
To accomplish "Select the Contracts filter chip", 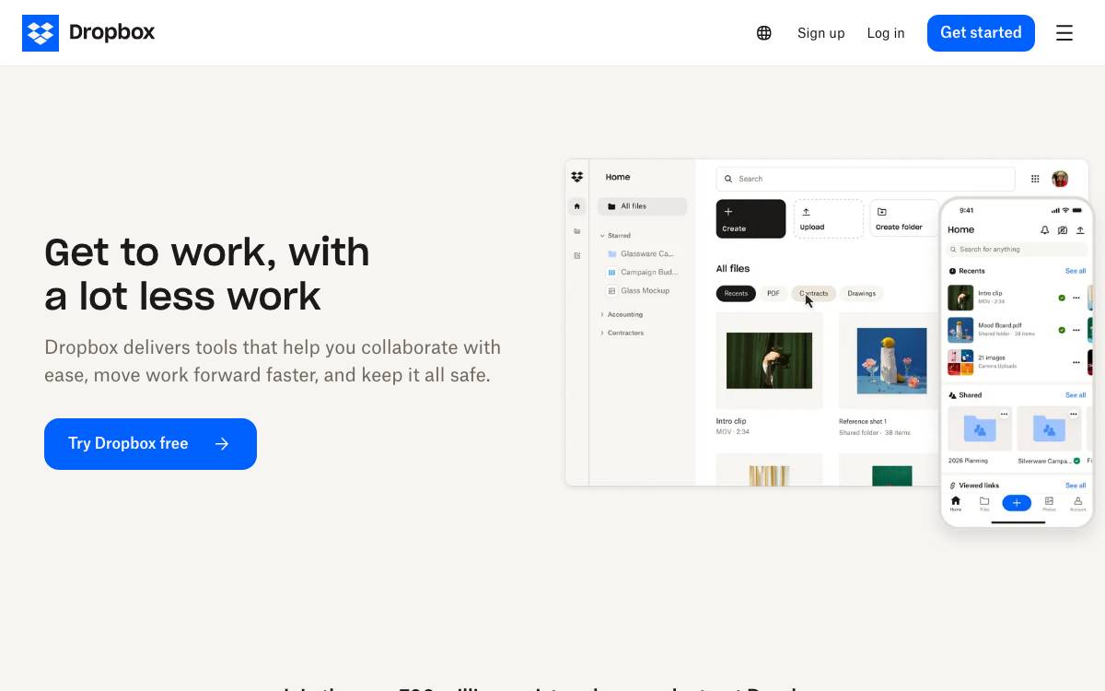I will click(813, 293).
